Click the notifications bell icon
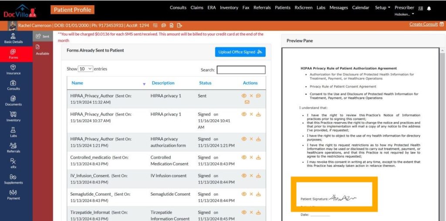 (x=429, y=9)
